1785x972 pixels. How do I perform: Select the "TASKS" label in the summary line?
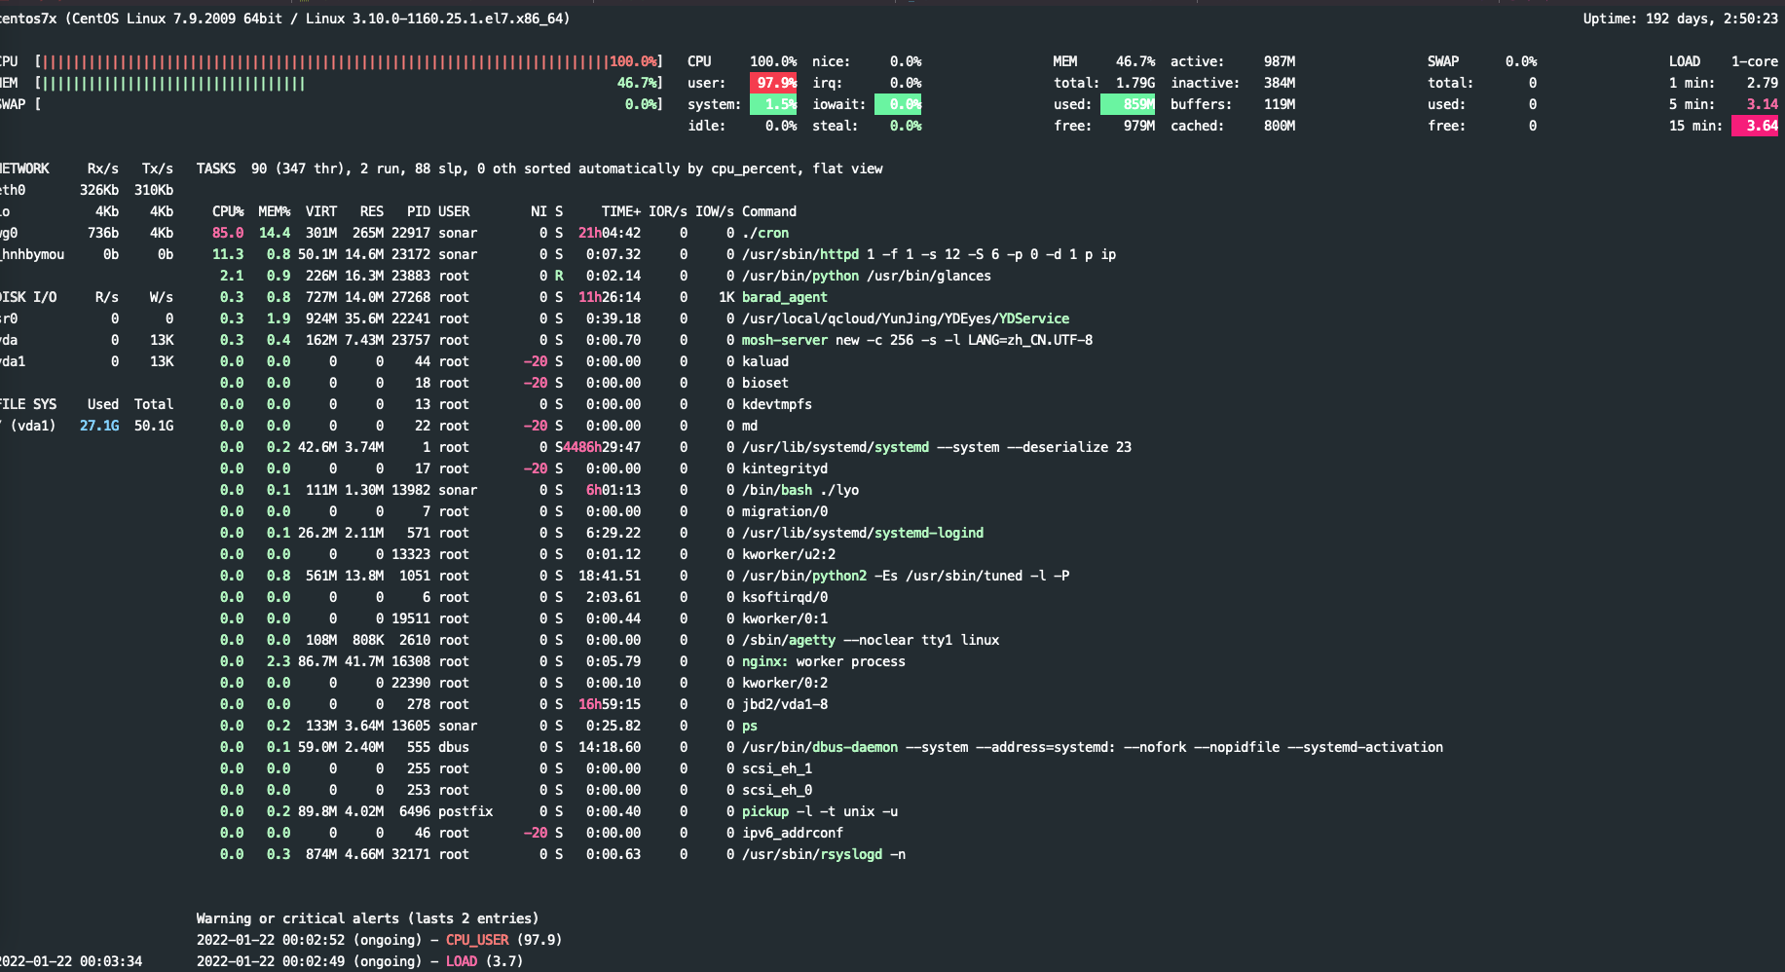tap(216, 168)
